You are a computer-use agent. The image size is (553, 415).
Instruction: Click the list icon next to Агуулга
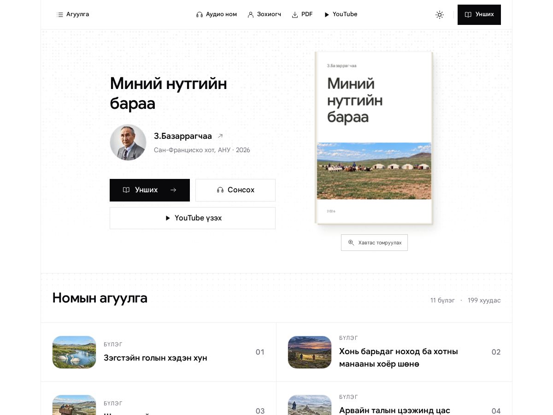pos(60,15)
